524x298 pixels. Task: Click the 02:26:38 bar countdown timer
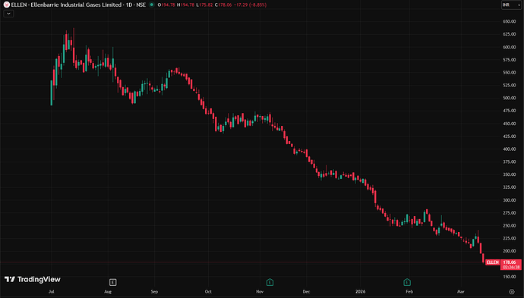pos(510,268)
